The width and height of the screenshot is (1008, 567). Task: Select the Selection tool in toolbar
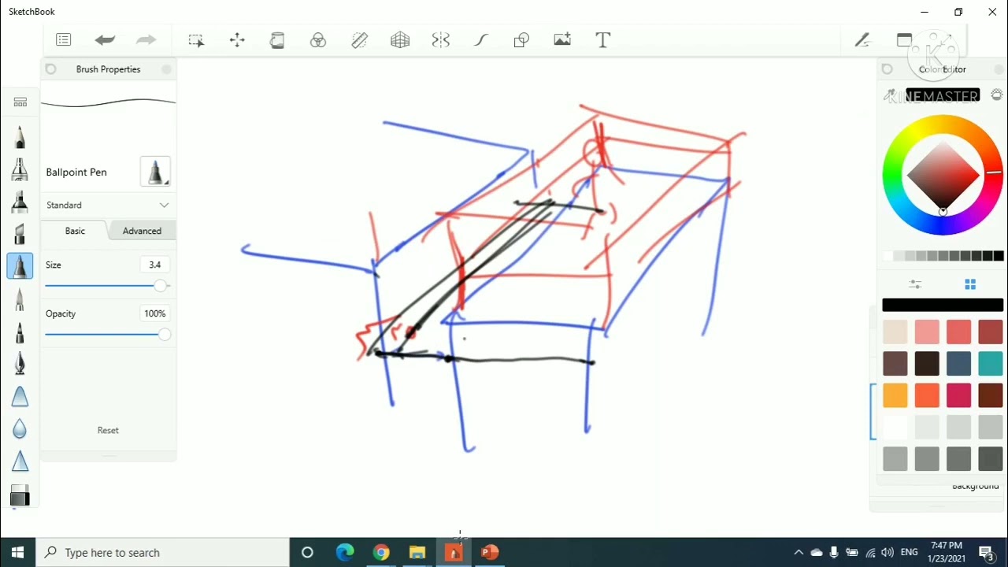pyautogui.click(x=196, y=40)
